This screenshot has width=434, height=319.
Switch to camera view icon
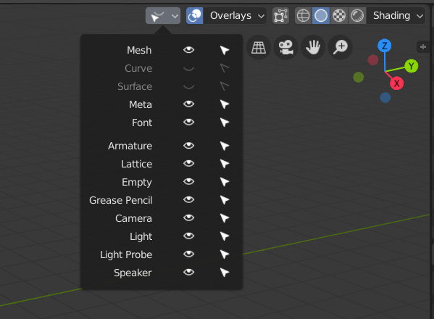(x=285, y=47)
